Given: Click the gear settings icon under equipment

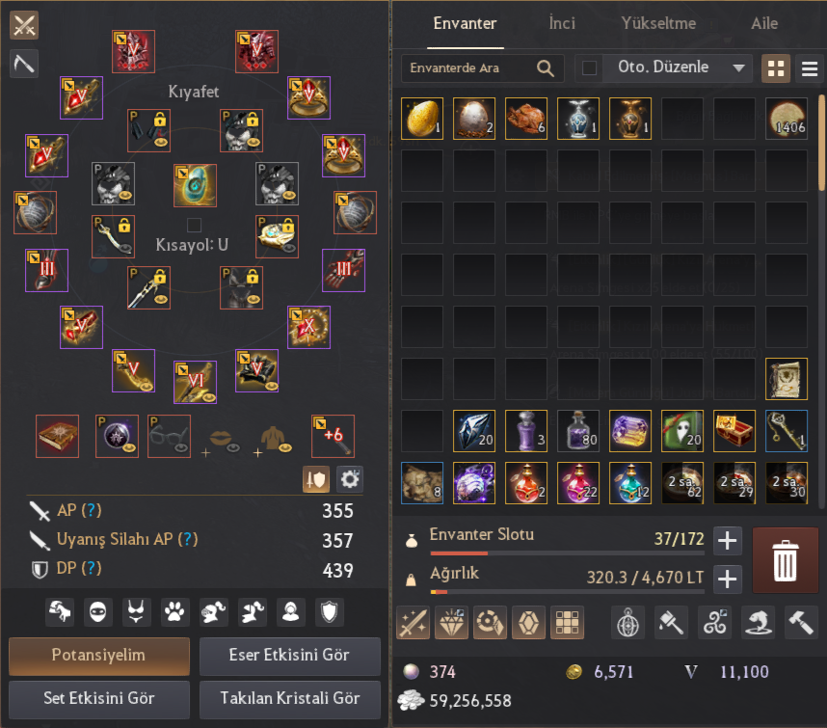Looking at the screenshot, I should coord(350,479).
